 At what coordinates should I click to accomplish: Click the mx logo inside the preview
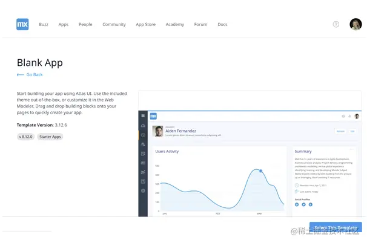(153, 116)
